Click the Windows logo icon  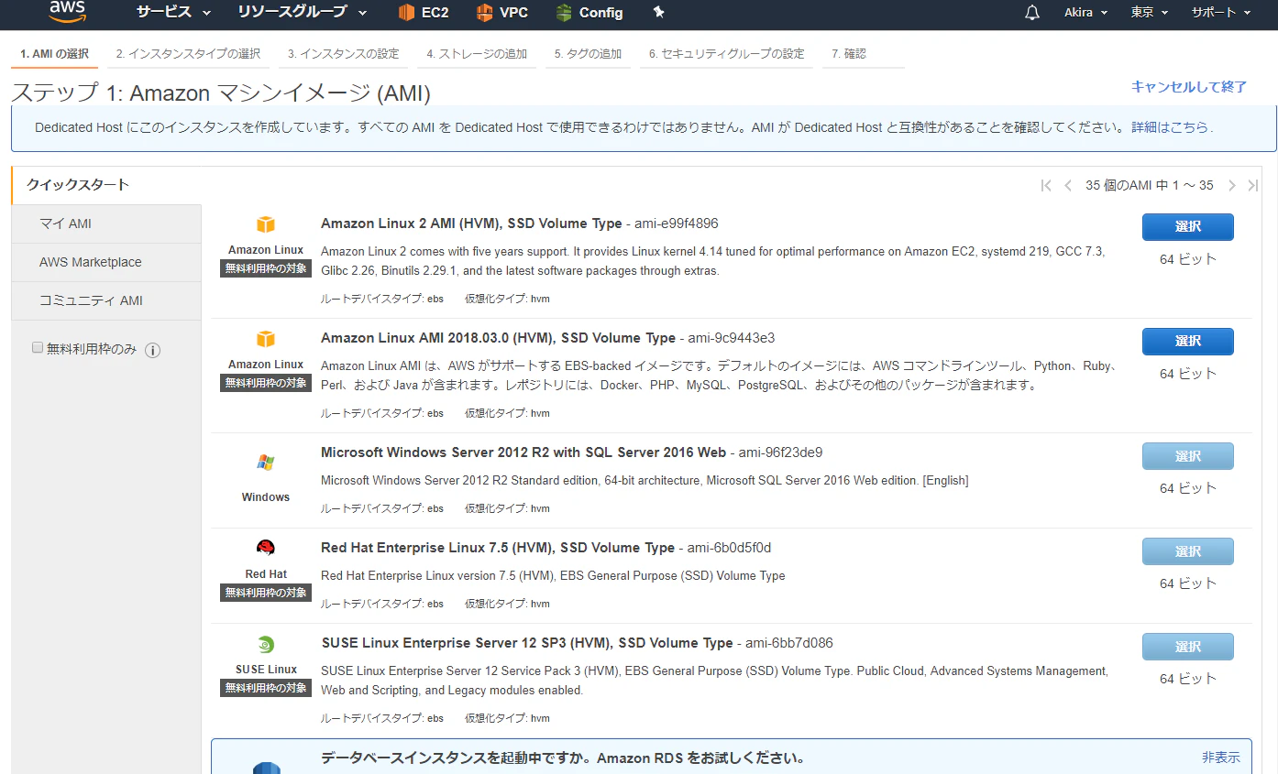click(266, 463)
